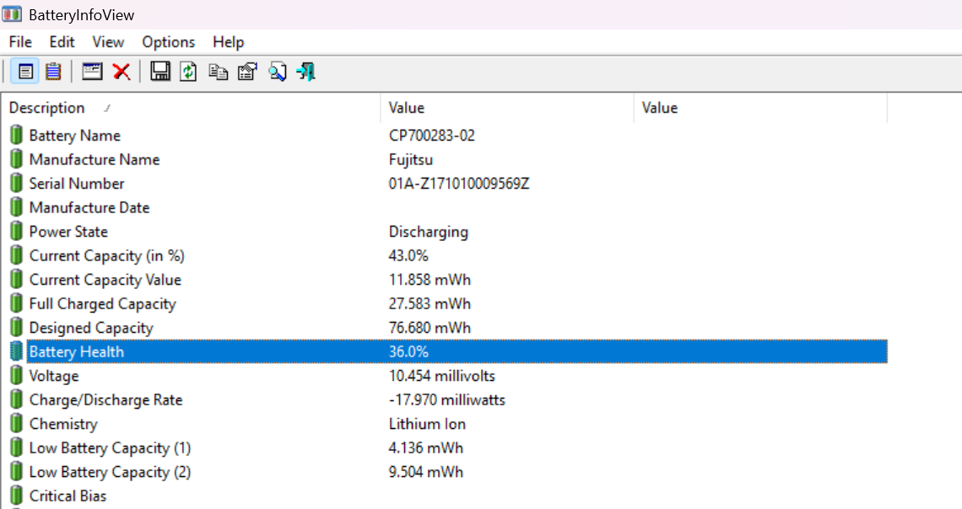
Task: Click battery icon beside Voltage
Action: pyautogui.click(x=17, y=376)
